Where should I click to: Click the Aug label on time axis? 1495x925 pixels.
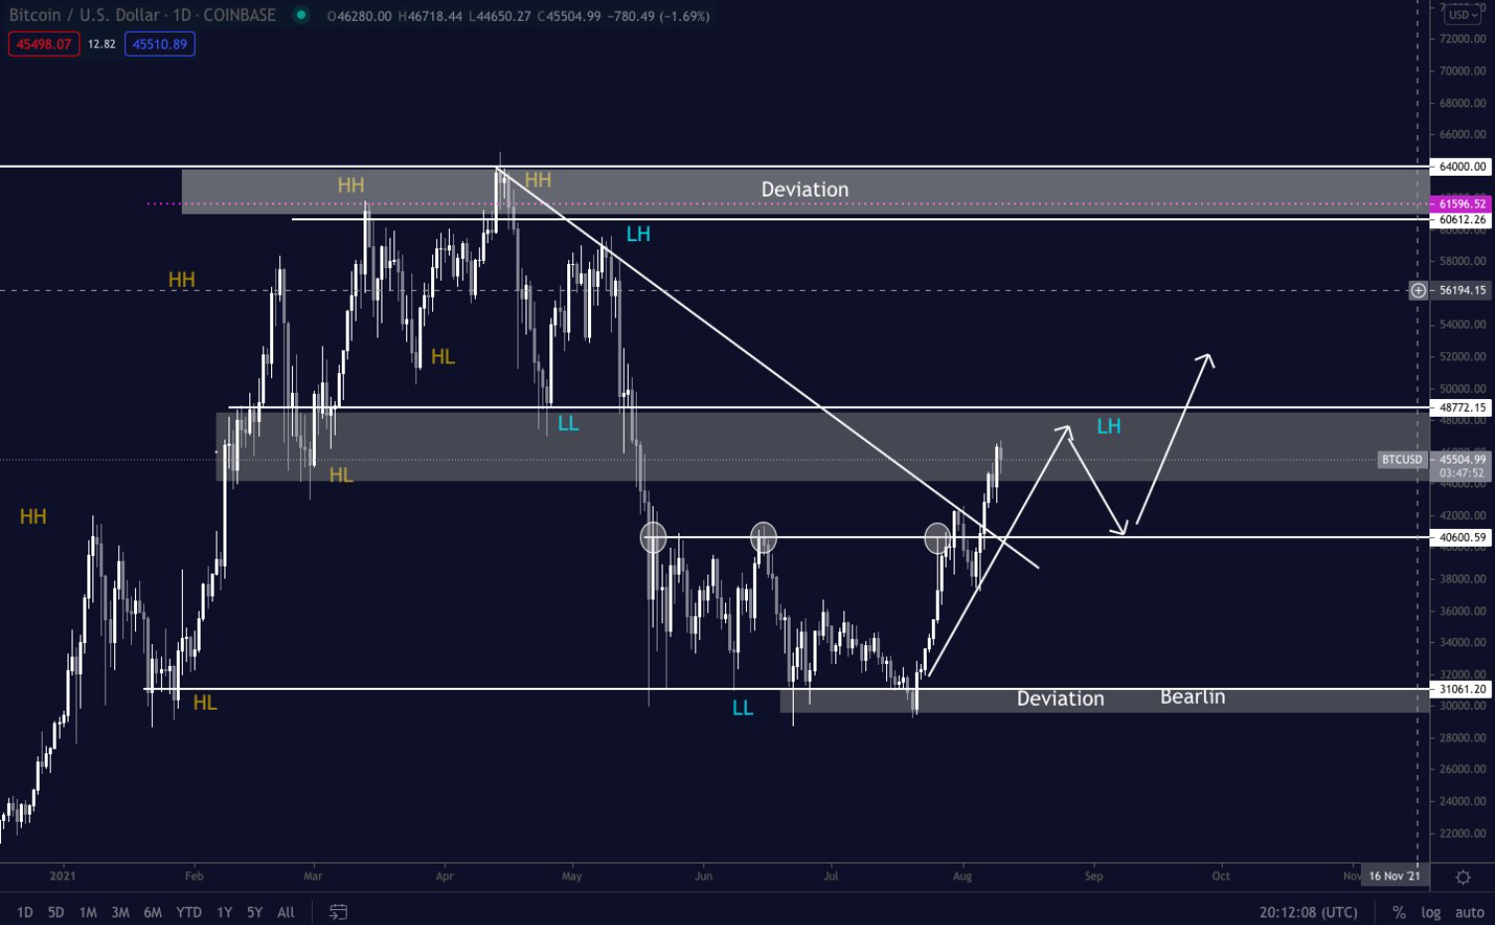coord(962,875)
